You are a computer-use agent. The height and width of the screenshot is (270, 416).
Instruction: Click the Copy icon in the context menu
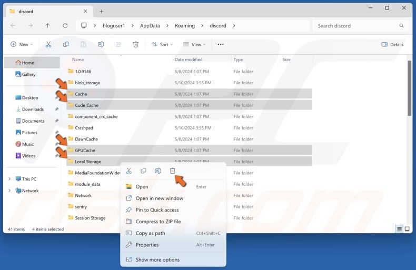pos(143,171)
